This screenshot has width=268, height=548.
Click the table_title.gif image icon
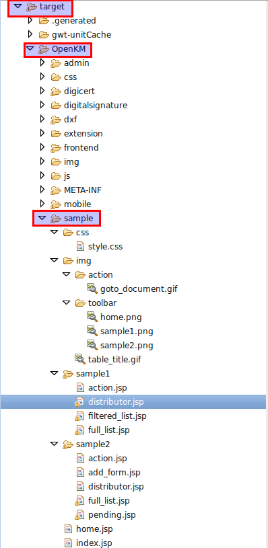tap(79, 359)
